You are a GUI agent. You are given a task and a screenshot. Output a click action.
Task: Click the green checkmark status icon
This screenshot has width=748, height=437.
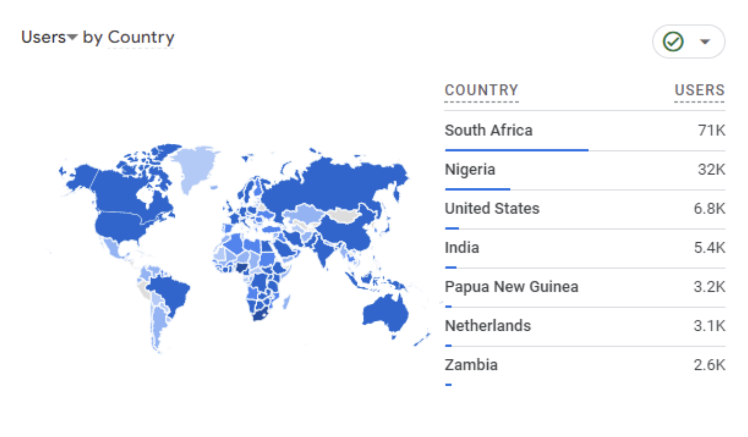673,41
